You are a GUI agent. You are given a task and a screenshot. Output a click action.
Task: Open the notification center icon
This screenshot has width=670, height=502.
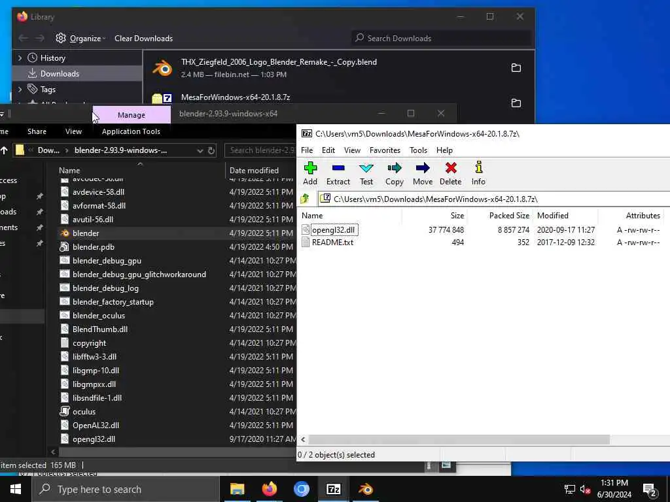(649, 490)
